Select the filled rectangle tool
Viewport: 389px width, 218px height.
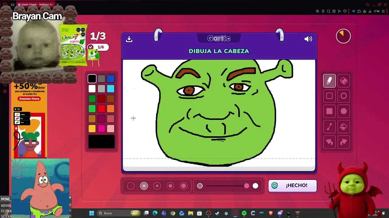click(x=329, y=111)
